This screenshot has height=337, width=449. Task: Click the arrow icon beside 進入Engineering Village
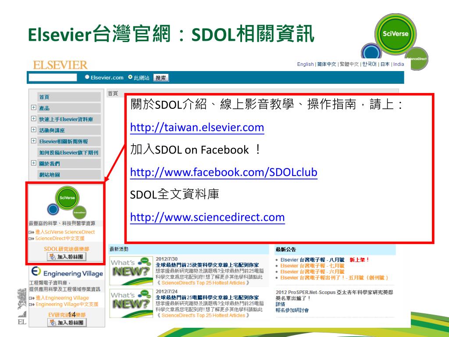pyautogui.click(x=32, y=298)
